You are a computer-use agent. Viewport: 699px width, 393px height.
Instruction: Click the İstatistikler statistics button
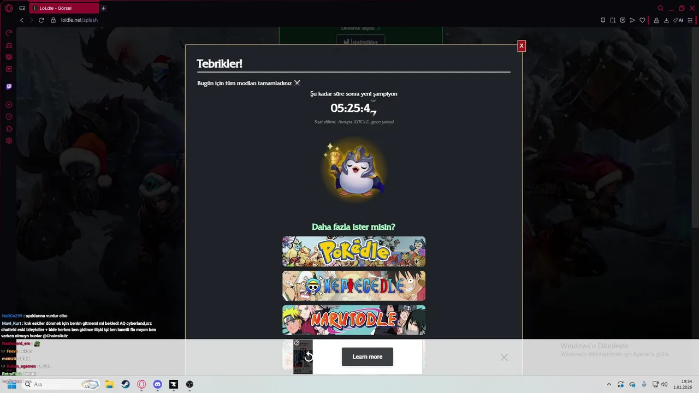(360, 41)
